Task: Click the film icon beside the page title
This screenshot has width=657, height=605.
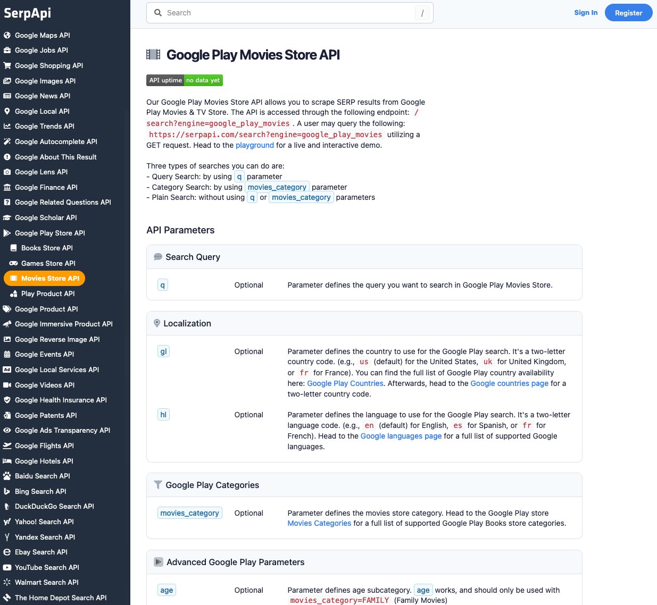Action: click(x=153, y=54)
